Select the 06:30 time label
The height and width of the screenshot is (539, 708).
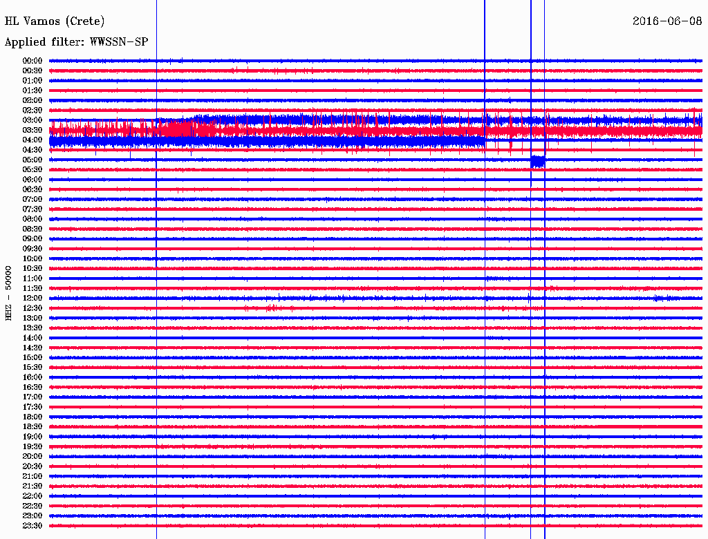[32, 189]
